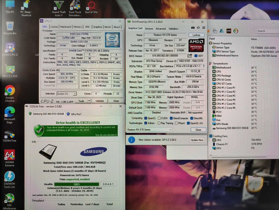Click GPU-Z refresh icon
This screenshot has width=279, height=210.
tap(198, 28)
